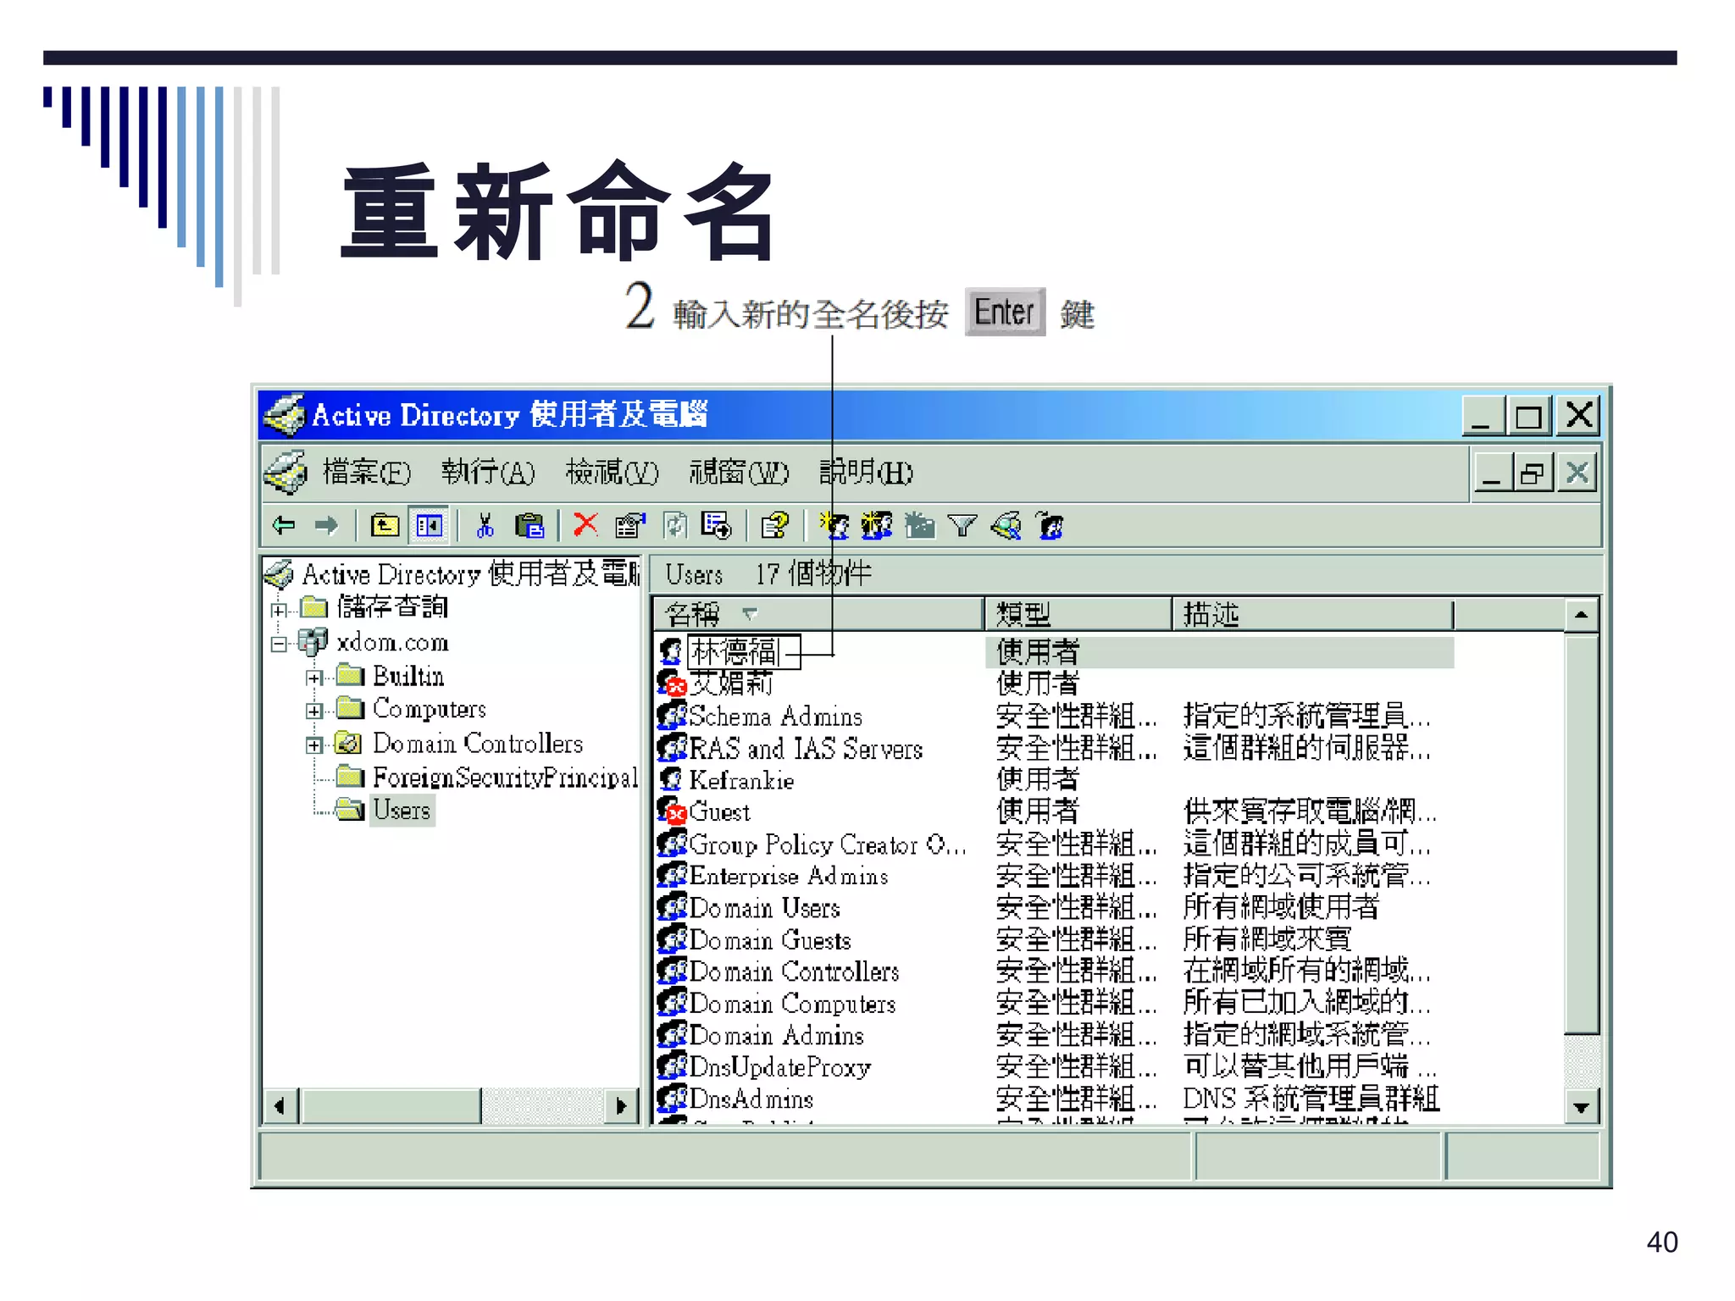Select the ForeignSecurityPrincipals folder

tap(504, 777)
